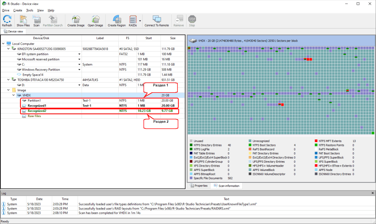Select the Recognized2 partition
This screenshot has height=224, width=376.
click(93, 111)
